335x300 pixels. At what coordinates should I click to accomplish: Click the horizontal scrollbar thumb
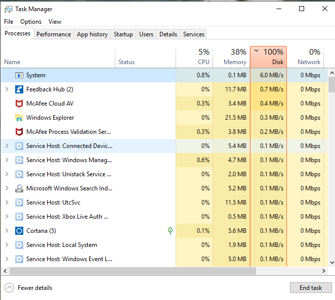pyautogui.click(x=133, y=271)
